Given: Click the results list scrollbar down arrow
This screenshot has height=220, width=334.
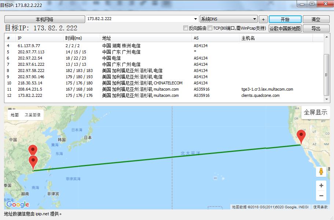Looking at the screenshot, I should pos(327,99).
